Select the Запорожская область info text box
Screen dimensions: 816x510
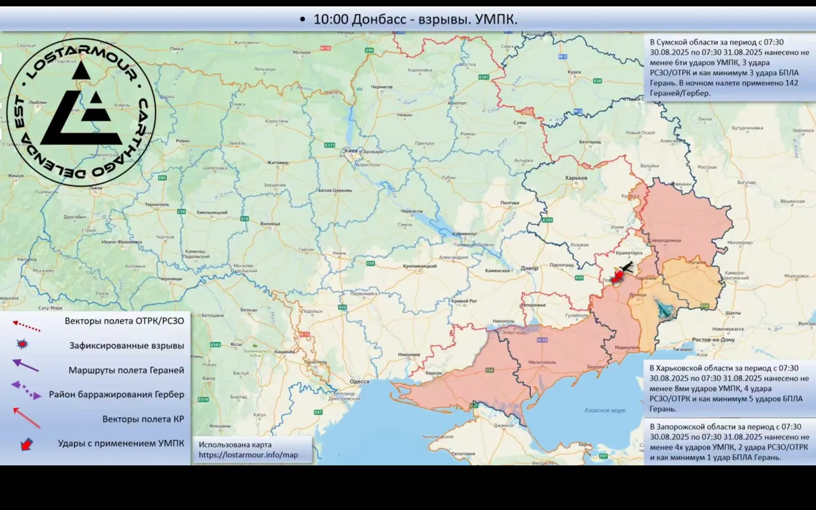(x=729, y=442)
